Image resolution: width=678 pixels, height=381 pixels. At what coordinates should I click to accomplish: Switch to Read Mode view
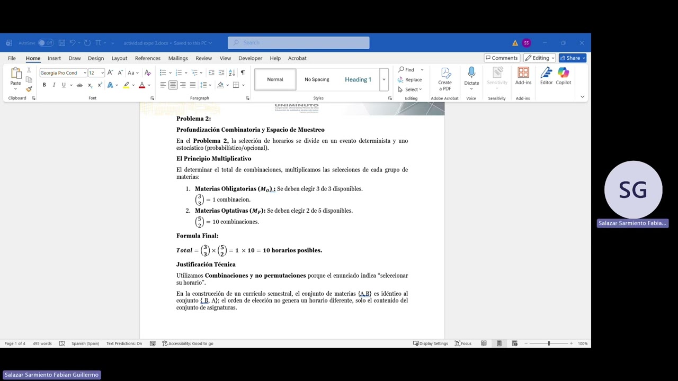[x=484, y=343]
